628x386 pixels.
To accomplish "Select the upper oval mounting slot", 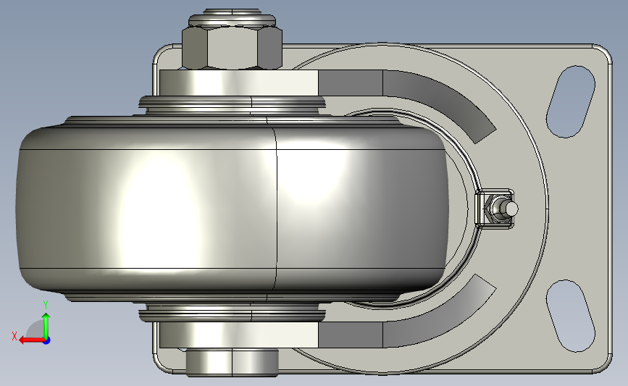I will tap(571, 101).
